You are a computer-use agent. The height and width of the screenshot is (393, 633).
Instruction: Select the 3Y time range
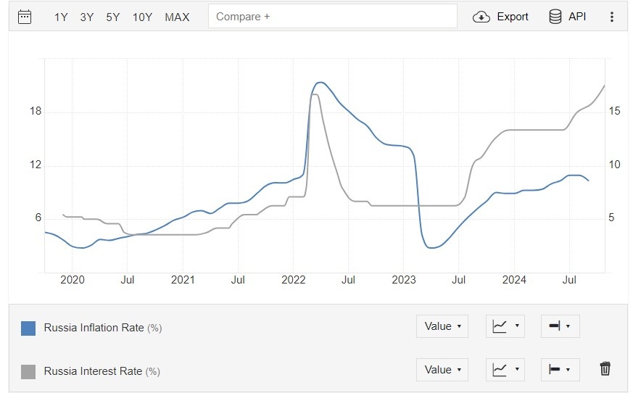(87, 17)
